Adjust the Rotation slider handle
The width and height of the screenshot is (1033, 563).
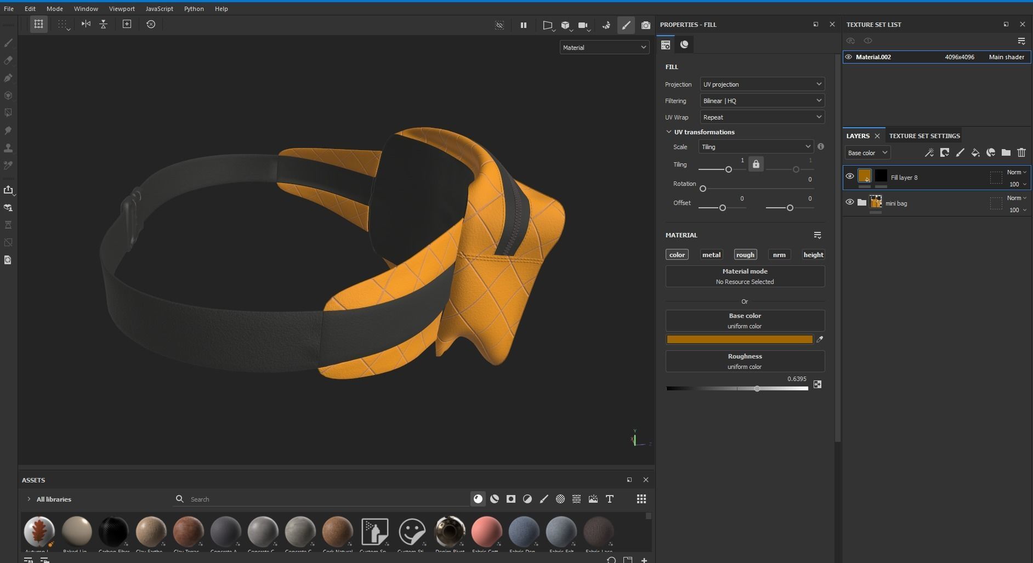pyautogui.click(x=703, y=189)
